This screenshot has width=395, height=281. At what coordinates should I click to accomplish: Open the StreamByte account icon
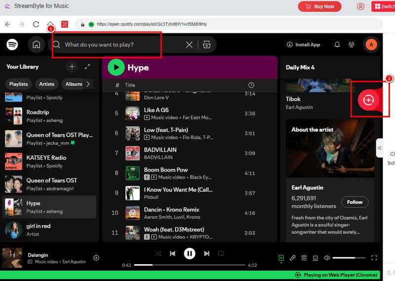click(x=360, y=6)
